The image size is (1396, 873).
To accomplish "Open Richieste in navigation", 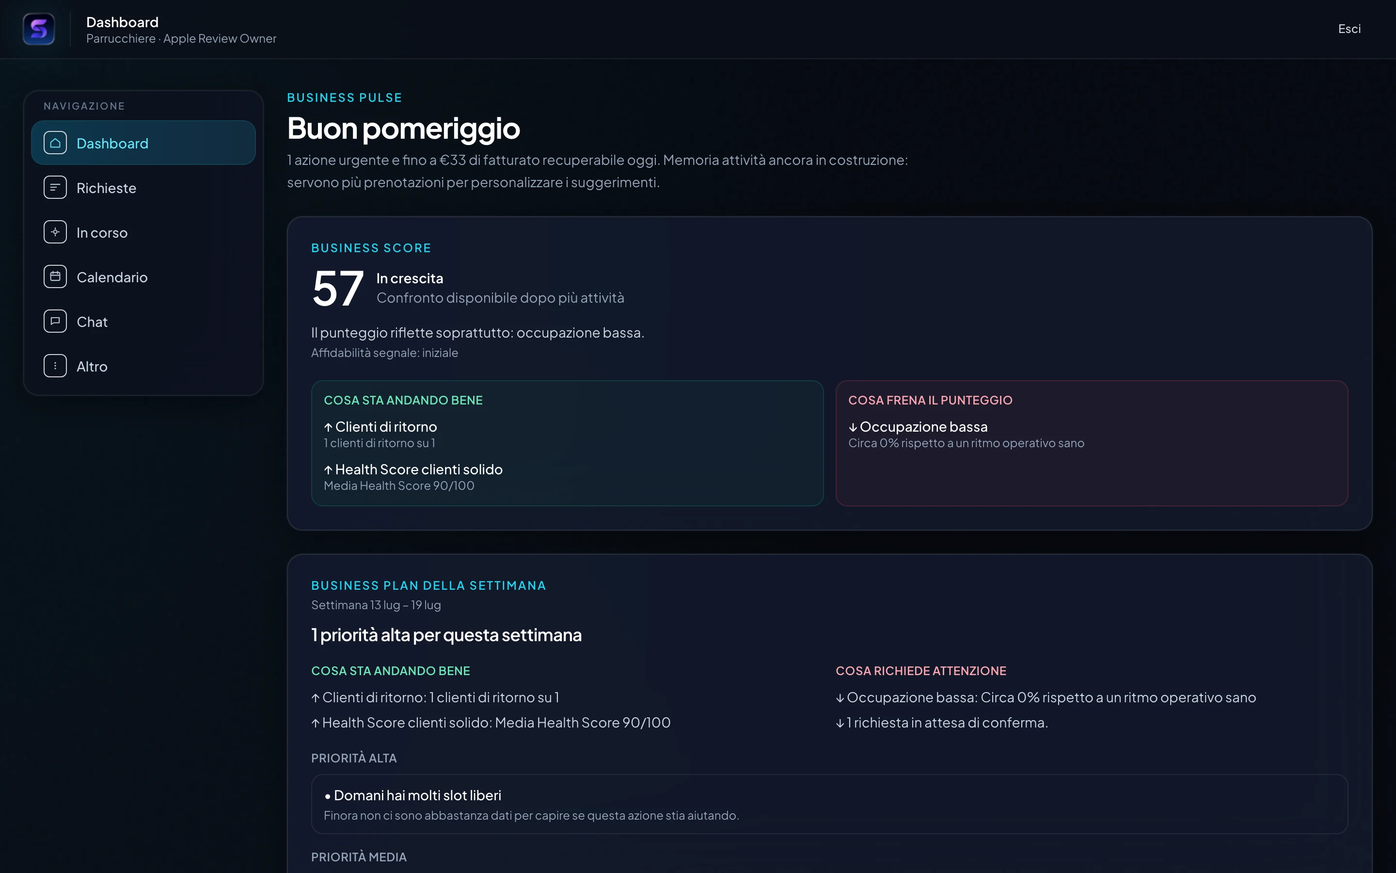I will 143,188.
